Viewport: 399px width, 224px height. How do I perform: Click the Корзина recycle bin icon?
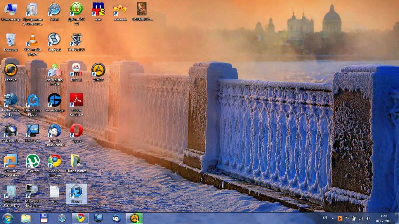click(x=11, y=40)
